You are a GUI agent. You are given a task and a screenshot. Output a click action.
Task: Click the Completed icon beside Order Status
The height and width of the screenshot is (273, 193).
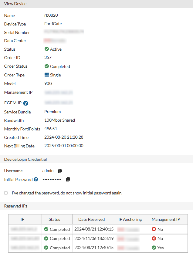(47, 66)
